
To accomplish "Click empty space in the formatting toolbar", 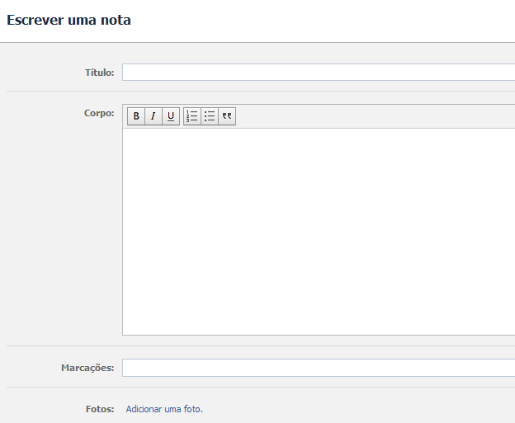I will (x=371, y=116).
